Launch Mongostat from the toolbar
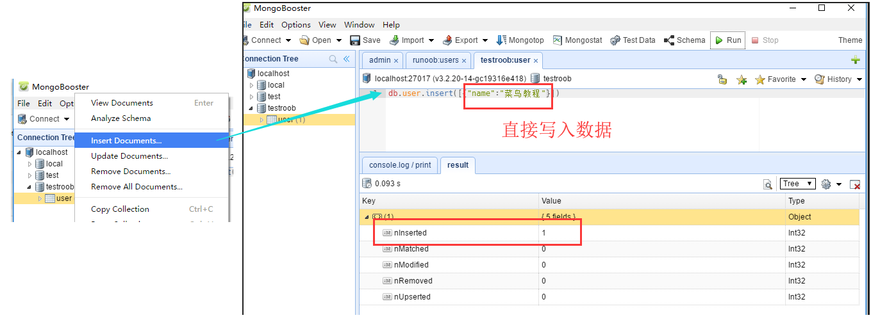 point(578,40)
